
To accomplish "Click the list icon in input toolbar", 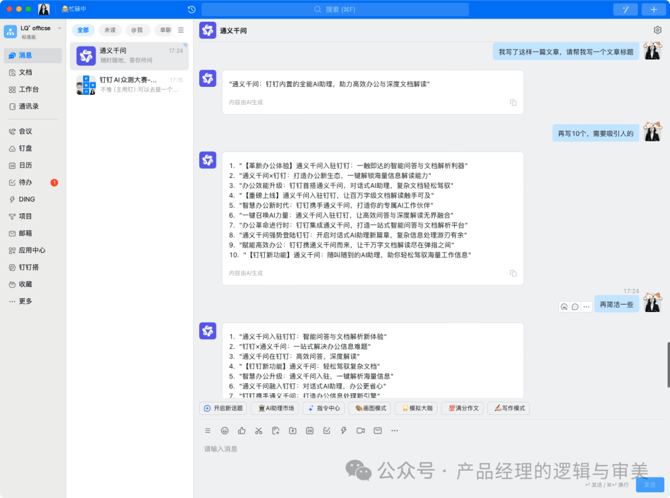I will click(208, 431).
